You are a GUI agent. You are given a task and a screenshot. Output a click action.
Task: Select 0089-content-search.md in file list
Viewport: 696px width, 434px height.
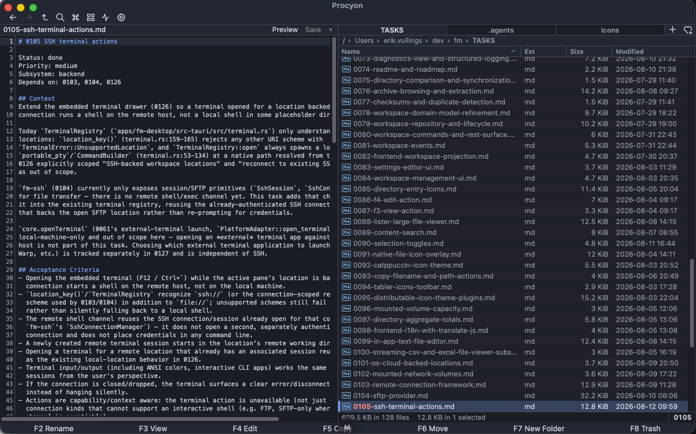[x=513, y=232]
